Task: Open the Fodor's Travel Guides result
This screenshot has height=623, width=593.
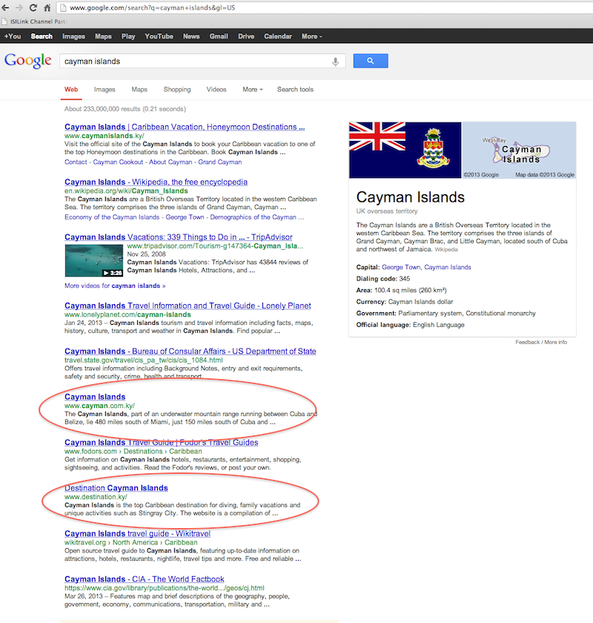Action: (x=162, y=442)
